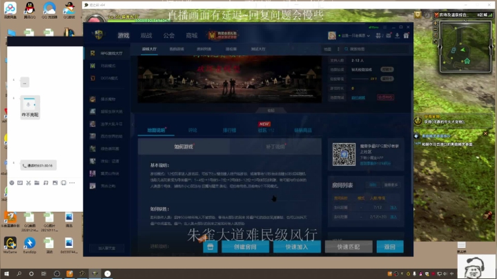
Task: Open the friends icon in header
Action: pos(380,35)
